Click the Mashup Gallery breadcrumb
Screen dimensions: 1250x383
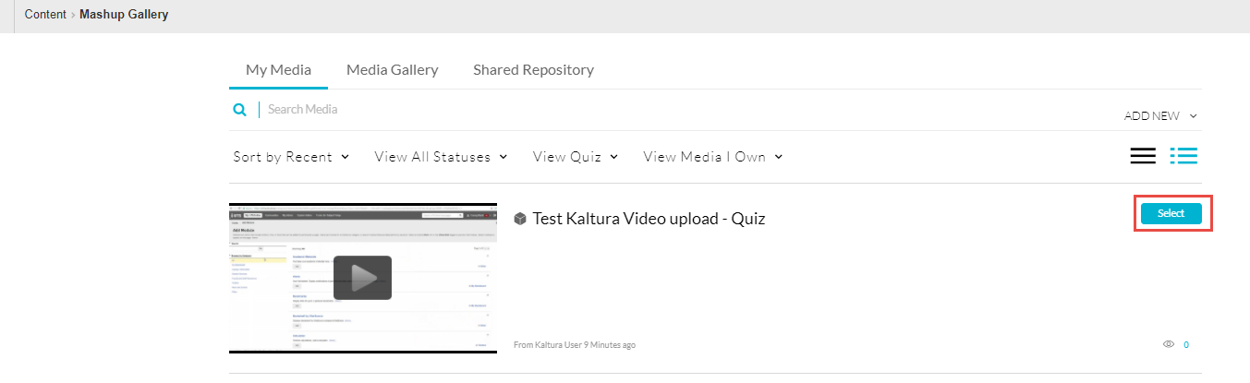tap(124, 15)
